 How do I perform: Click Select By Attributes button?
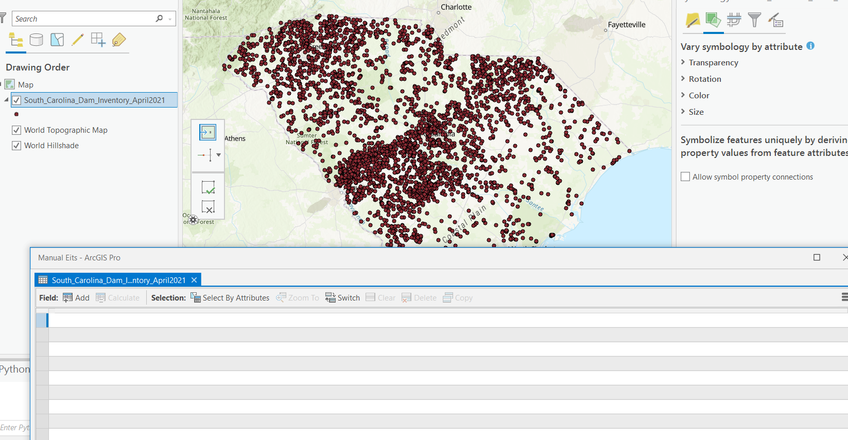pos(230,297)
